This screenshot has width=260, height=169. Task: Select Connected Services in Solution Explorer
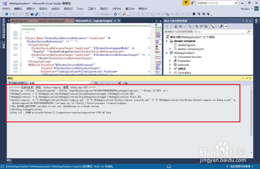click(190, 57)
